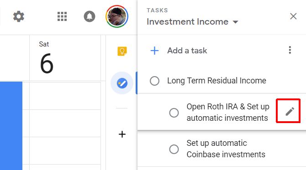Open Google Keep in side panel
The height and width of the screenshot is (170, 306).
[x=122, y=52]
